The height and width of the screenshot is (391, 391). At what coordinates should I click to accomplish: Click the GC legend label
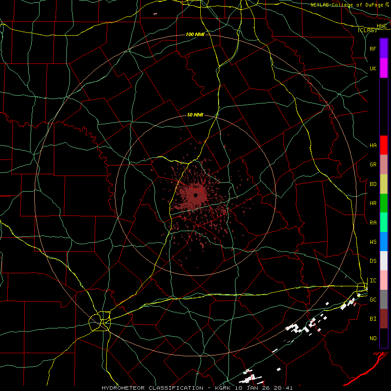pos(373,299)
